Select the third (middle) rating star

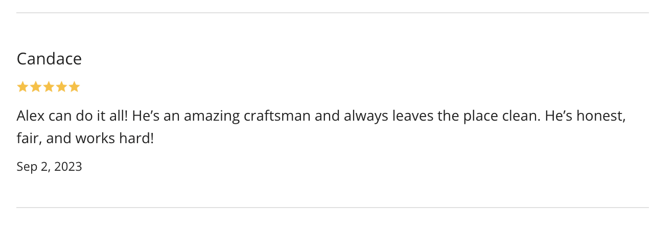[x=49, y=87]
